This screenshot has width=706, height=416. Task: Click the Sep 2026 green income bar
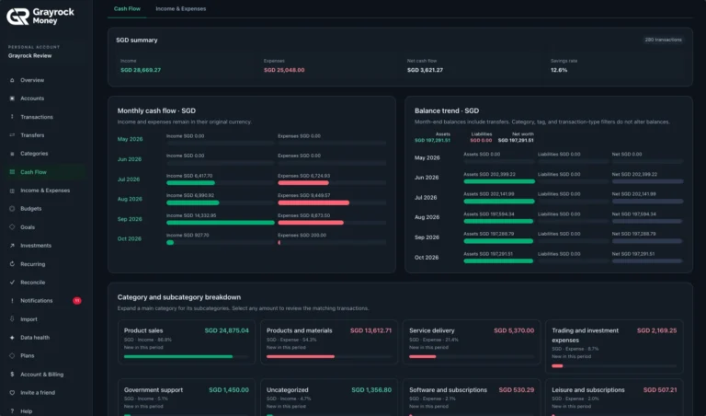[x=221, y=223]
